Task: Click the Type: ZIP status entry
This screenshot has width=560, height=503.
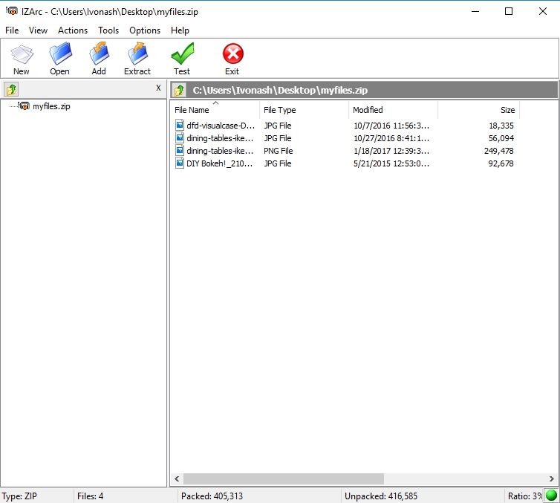Action: click(x=19, y=496)
